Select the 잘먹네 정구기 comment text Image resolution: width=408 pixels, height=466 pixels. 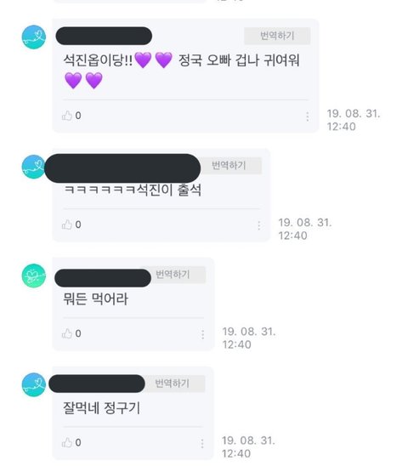tap(101, 408)
